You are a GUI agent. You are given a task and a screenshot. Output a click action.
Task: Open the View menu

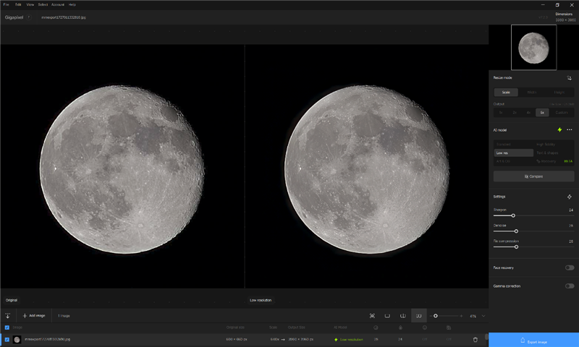coord(30,4)
